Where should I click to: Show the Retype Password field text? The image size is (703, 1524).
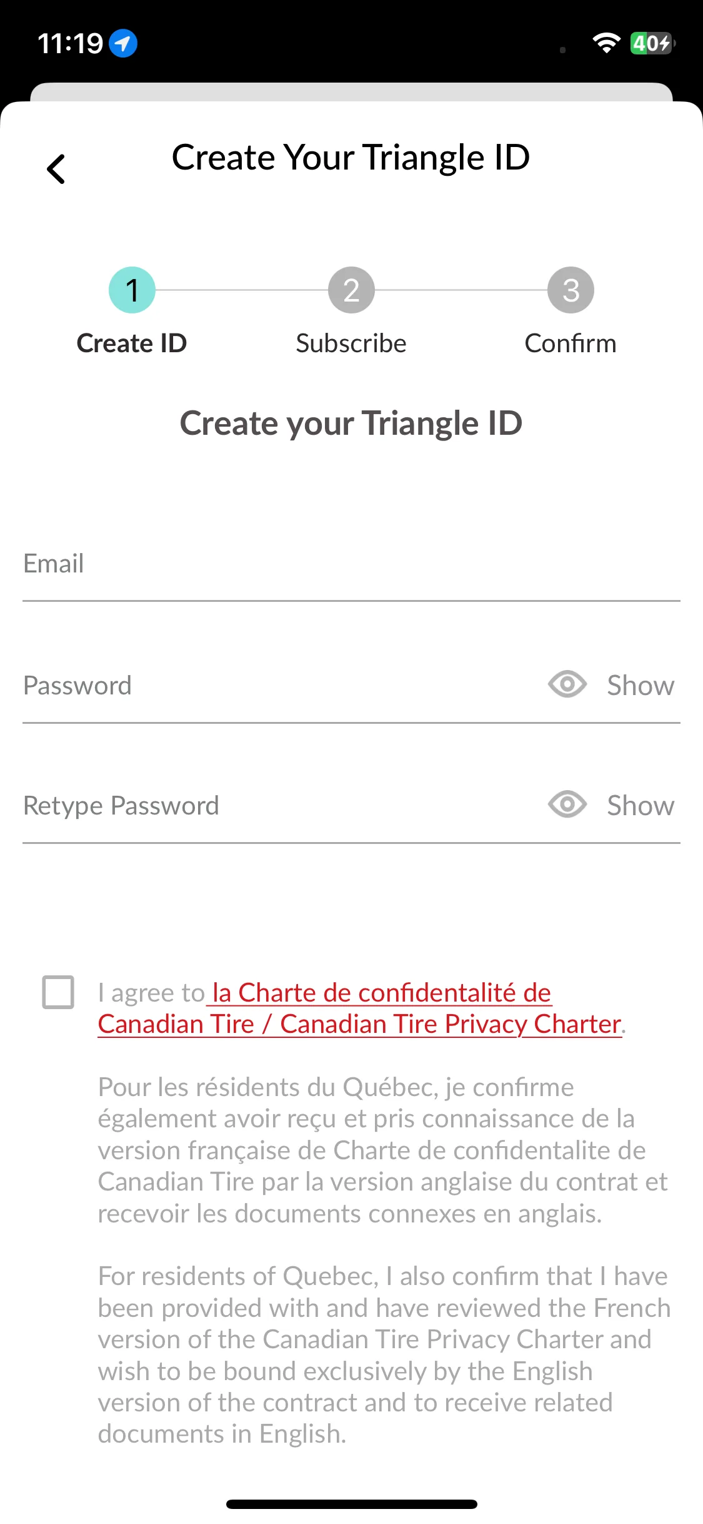(x=641, y=805)
